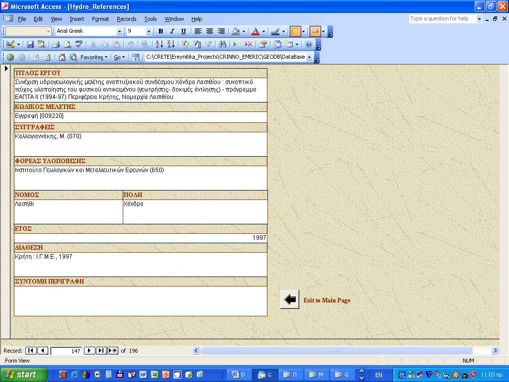This screenshot has height=382, width=509.
Task: Toggle underline formatting
Action: pos(183,31)
